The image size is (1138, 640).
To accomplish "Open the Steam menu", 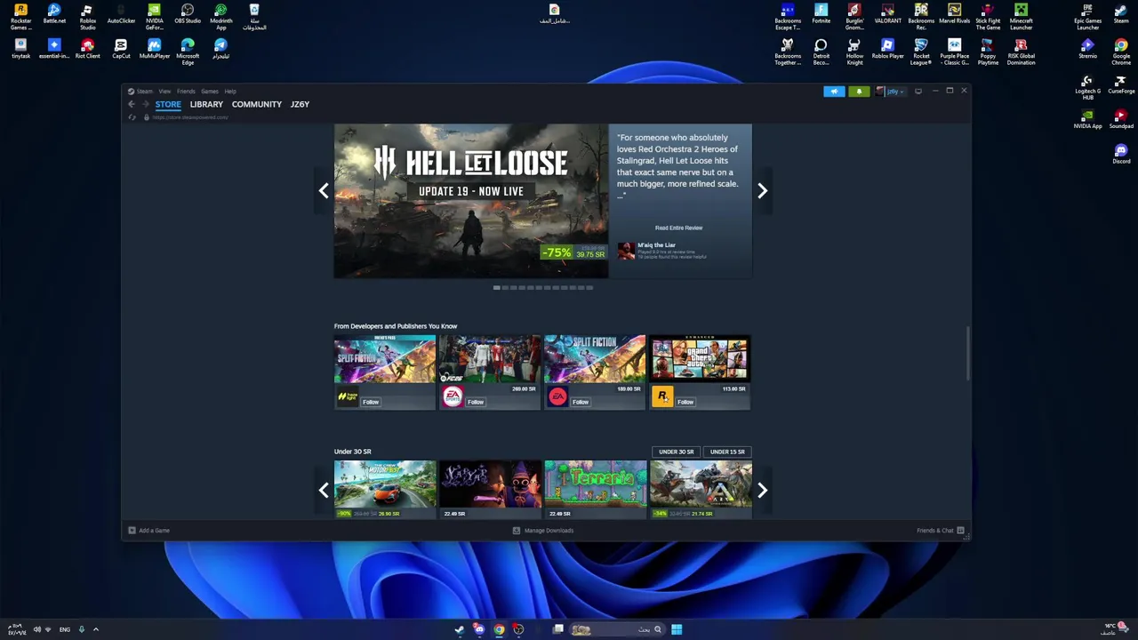I will click(x=144, y=91).
